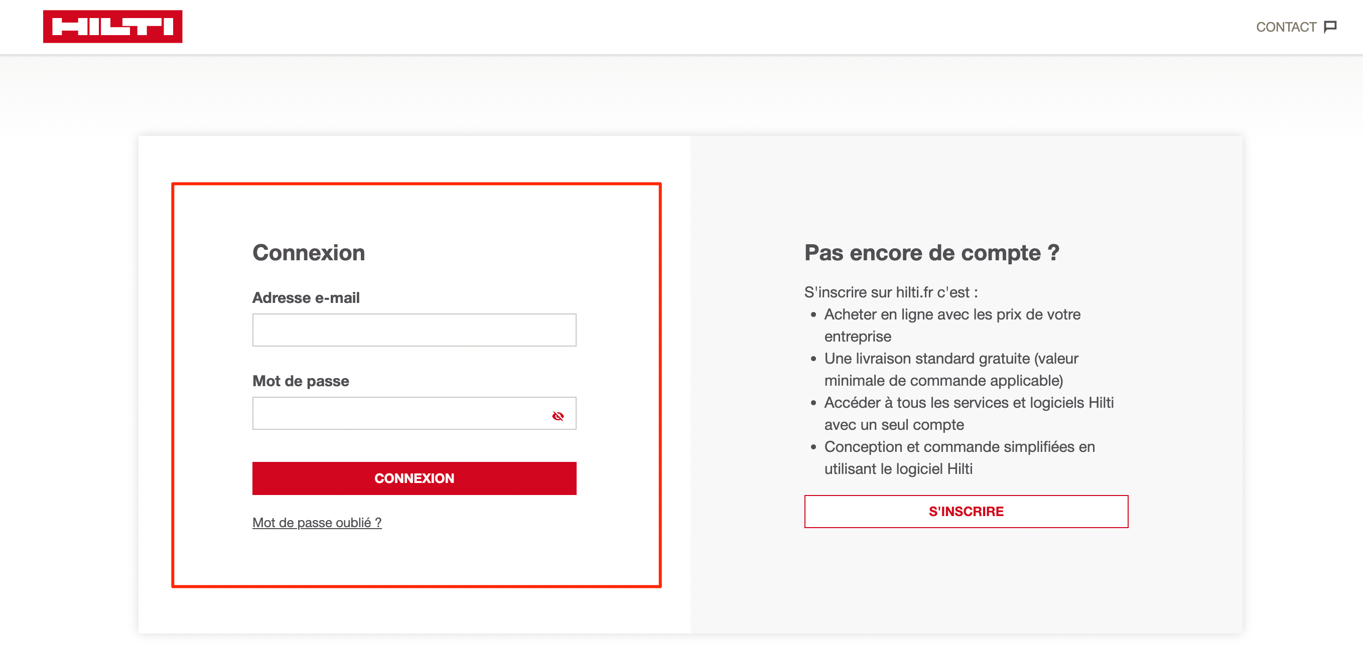The height and width of the screenshot is (655, 1363).
Task: Click the 'Connexion' heading
Action: click(x=309, y=253)
